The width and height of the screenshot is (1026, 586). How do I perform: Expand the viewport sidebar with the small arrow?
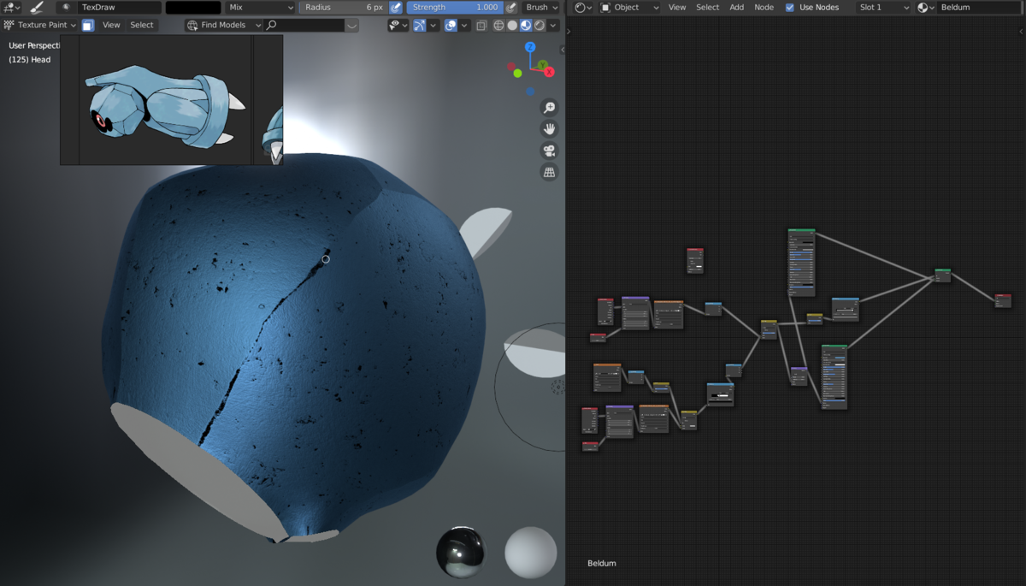562,50
